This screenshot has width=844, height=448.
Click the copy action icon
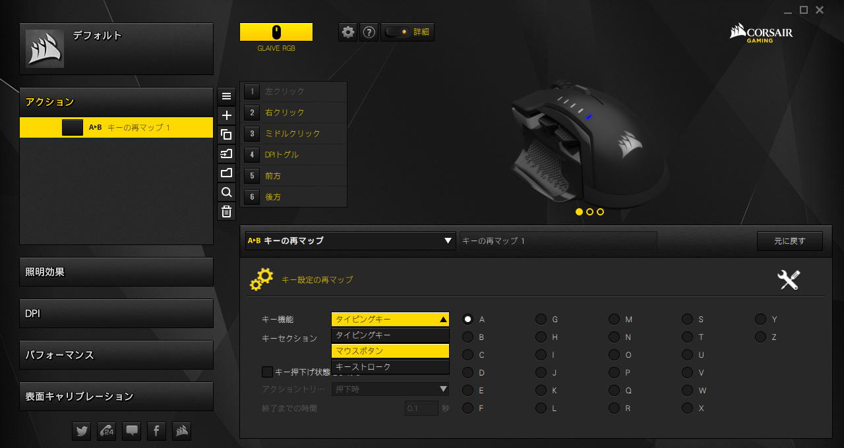pos(226,134)
